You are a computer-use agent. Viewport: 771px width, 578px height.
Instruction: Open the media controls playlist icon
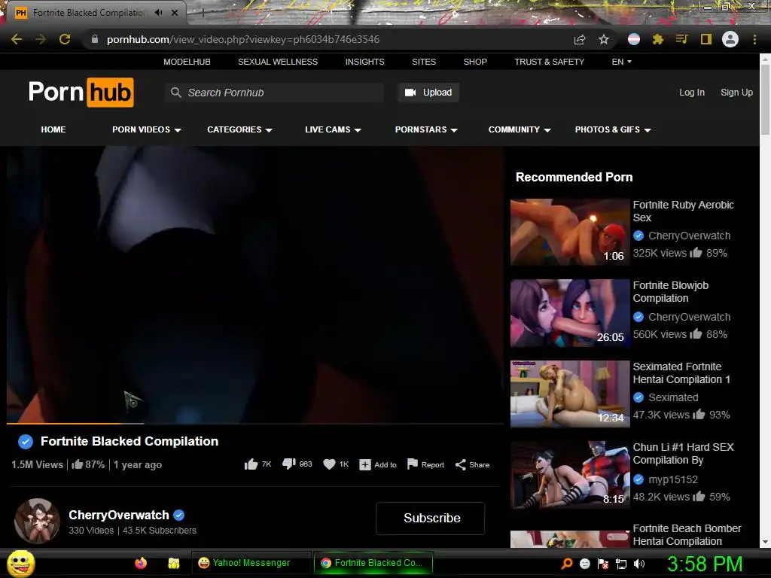pyautogui.click(x=681, y=39)
